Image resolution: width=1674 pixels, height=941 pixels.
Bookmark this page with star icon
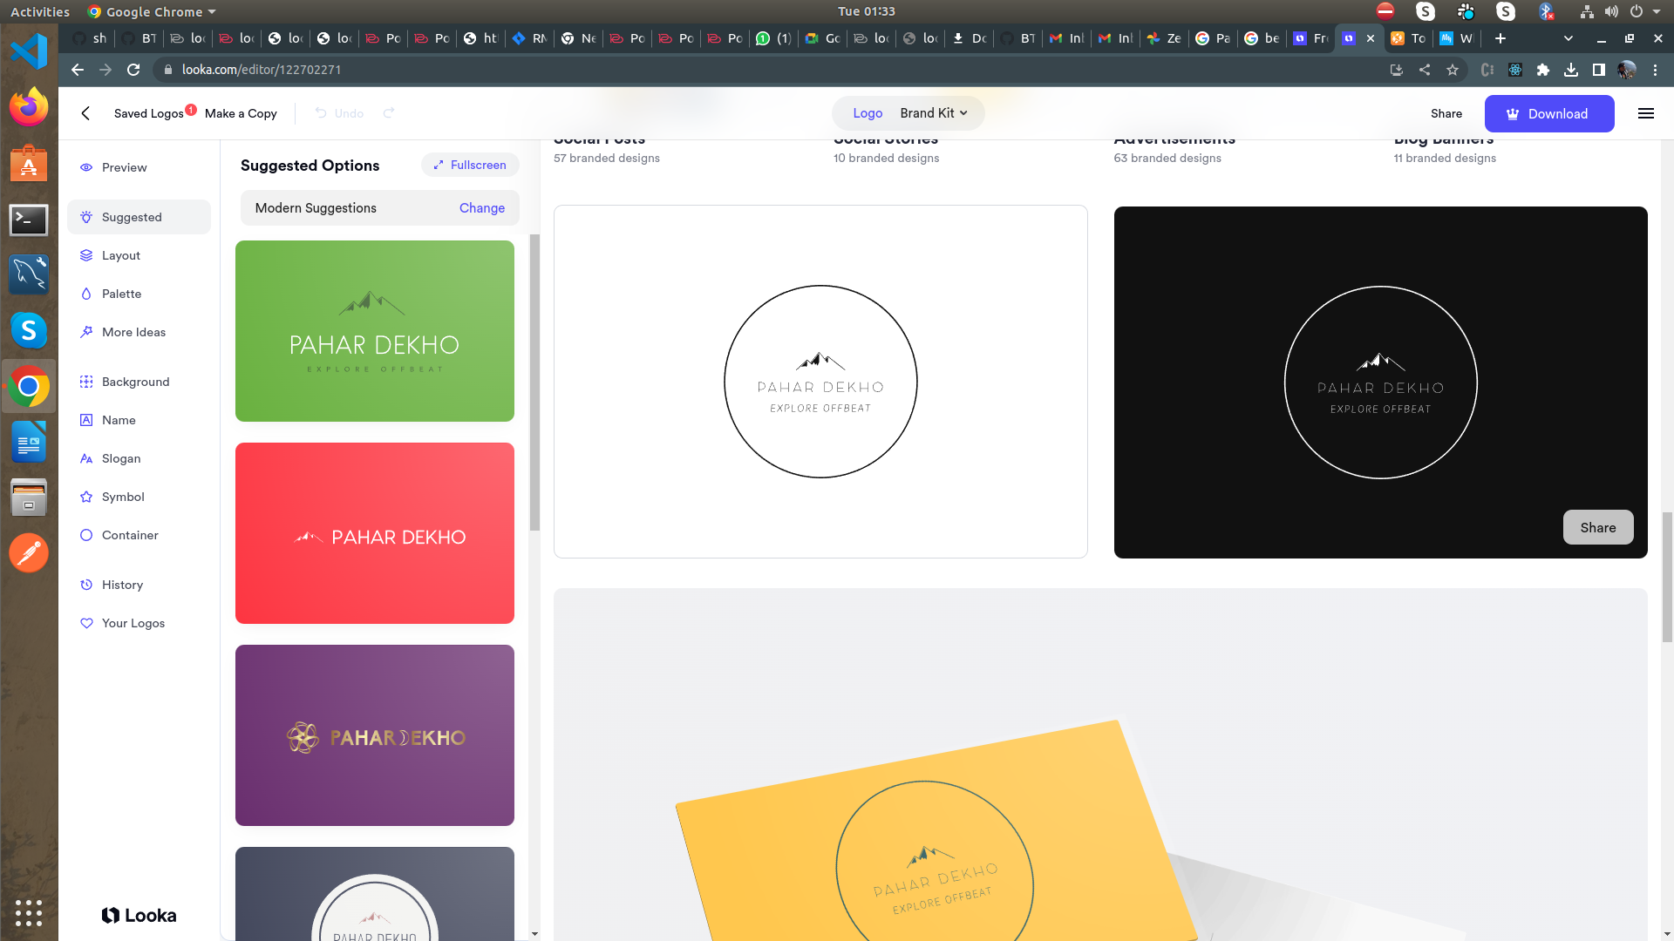[x=1453, y=70]
